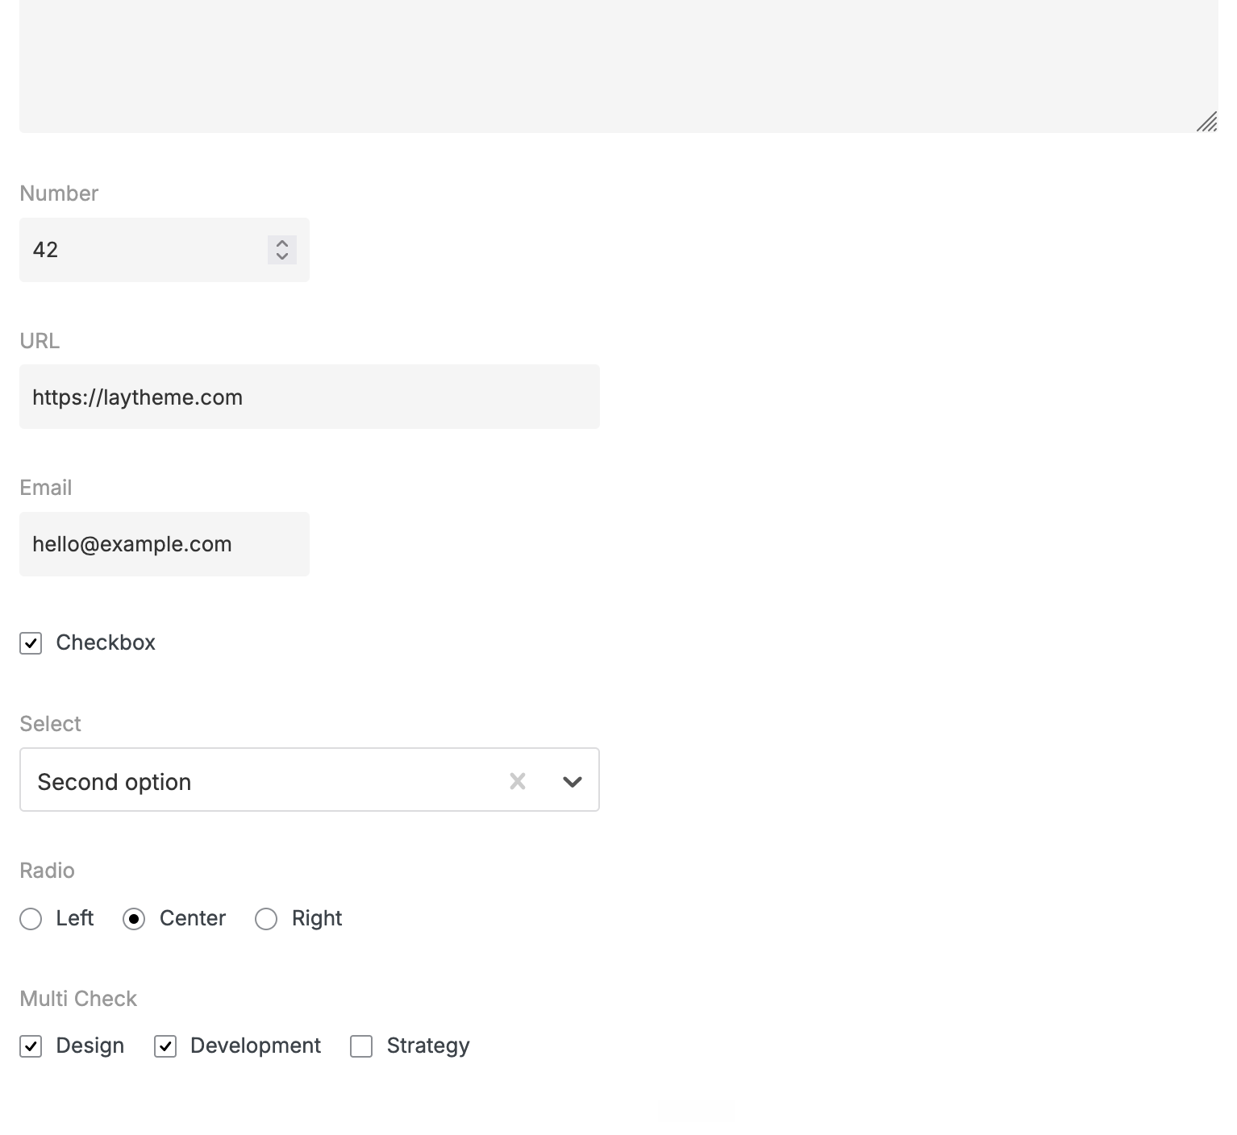Image resolution: width=1237 pixels, height=1135 pixels.
Task: Click the URL field label
Action: 40,341
